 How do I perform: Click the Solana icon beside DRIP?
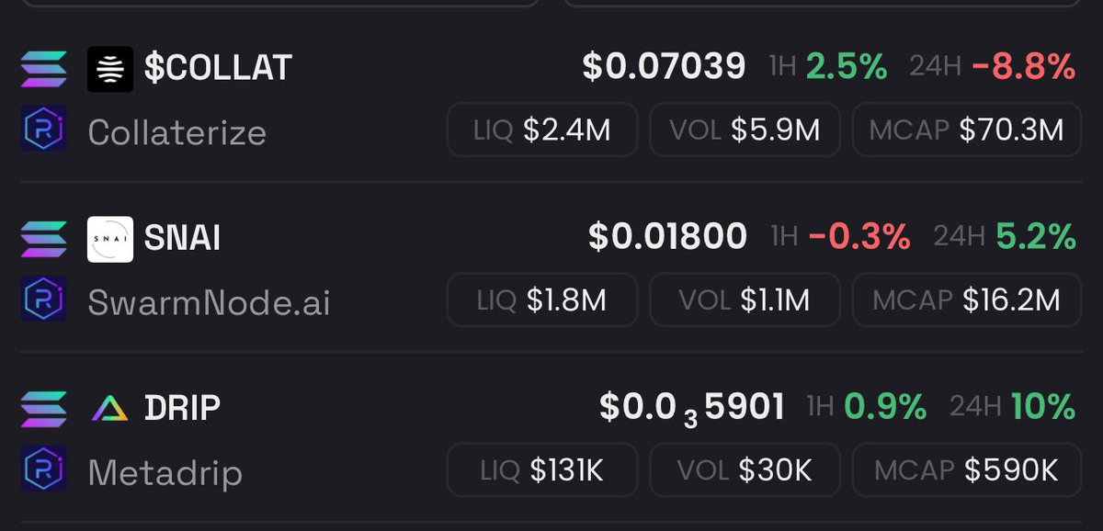[x=43, y=409]
